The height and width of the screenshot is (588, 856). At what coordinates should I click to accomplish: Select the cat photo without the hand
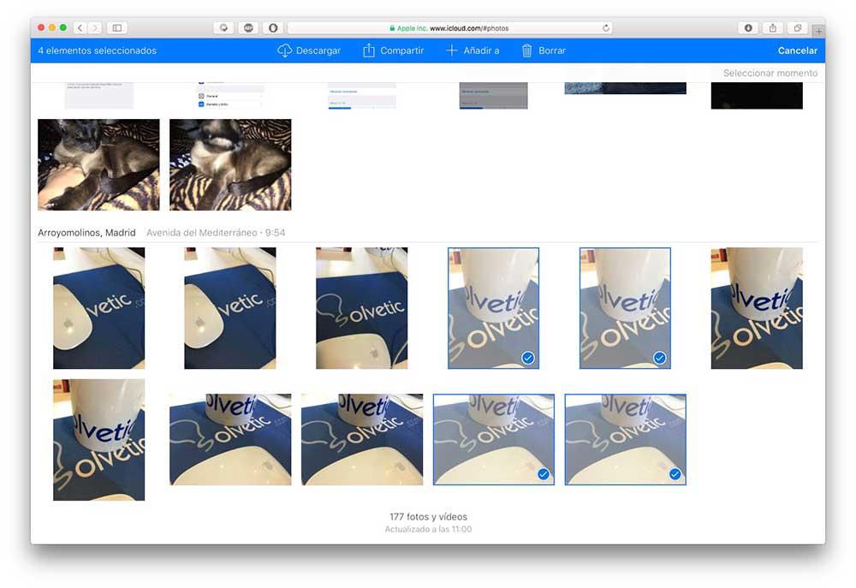230,164
